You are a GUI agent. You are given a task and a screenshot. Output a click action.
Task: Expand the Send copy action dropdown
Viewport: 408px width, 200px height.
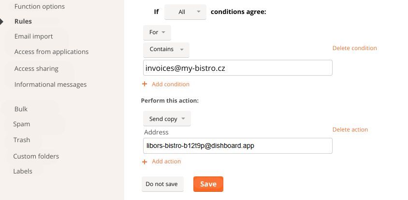[167, 119]
